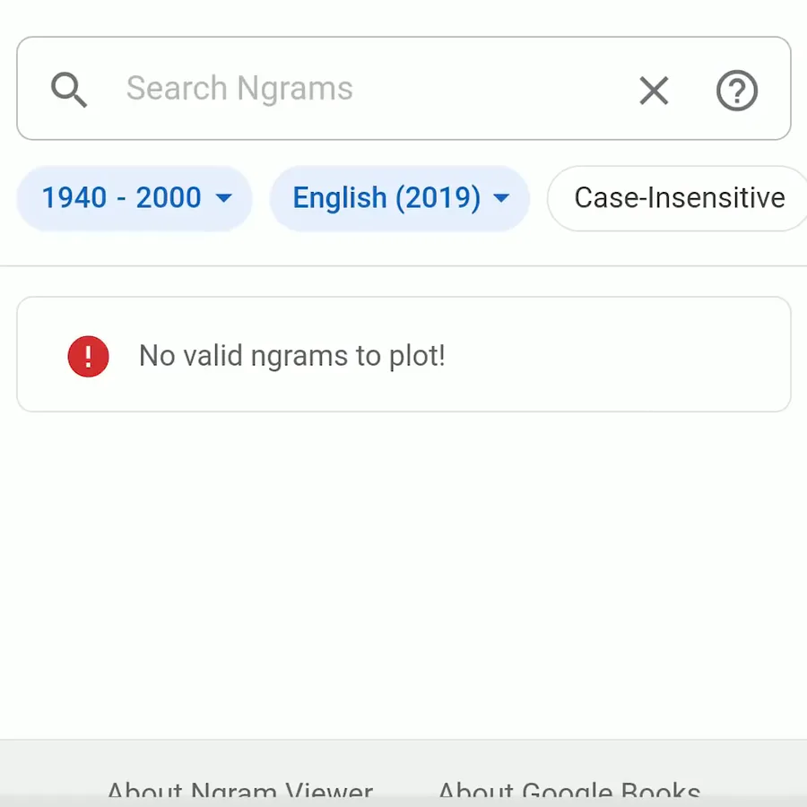Click the "1940 - 2000" label text

click(121, 198)
